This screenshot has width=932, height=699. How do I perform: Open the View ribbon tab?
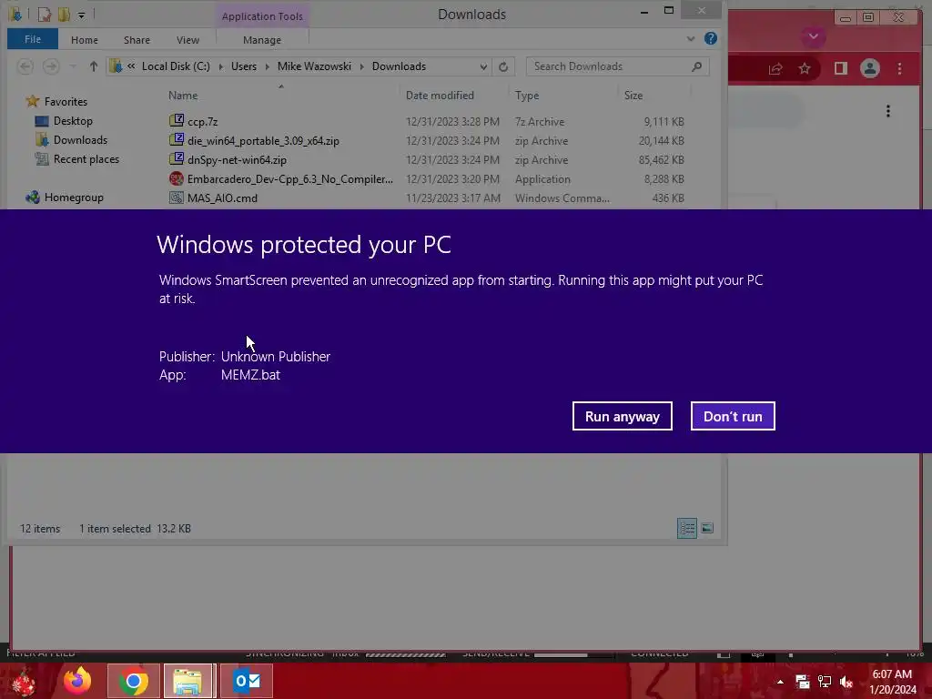187,40
